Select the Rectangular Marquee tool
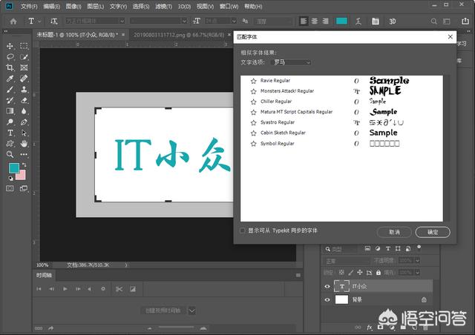Viewport: 475px width, 335px height. click(24, 46)
